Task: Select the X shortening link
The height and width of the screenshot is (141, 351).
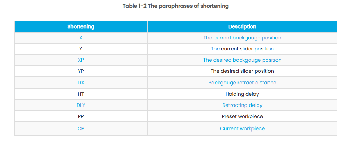Action: tap(81, 38)
